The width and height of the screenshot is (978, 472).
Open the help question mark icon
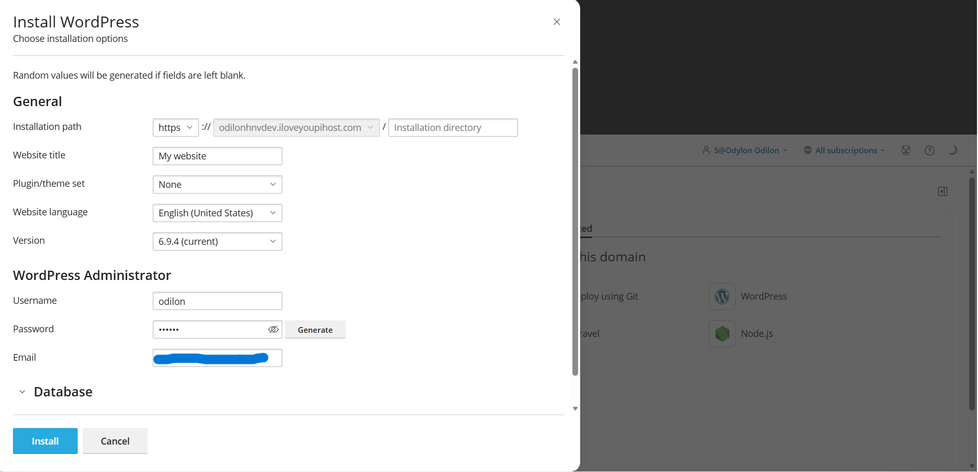(x=929, y=151)
